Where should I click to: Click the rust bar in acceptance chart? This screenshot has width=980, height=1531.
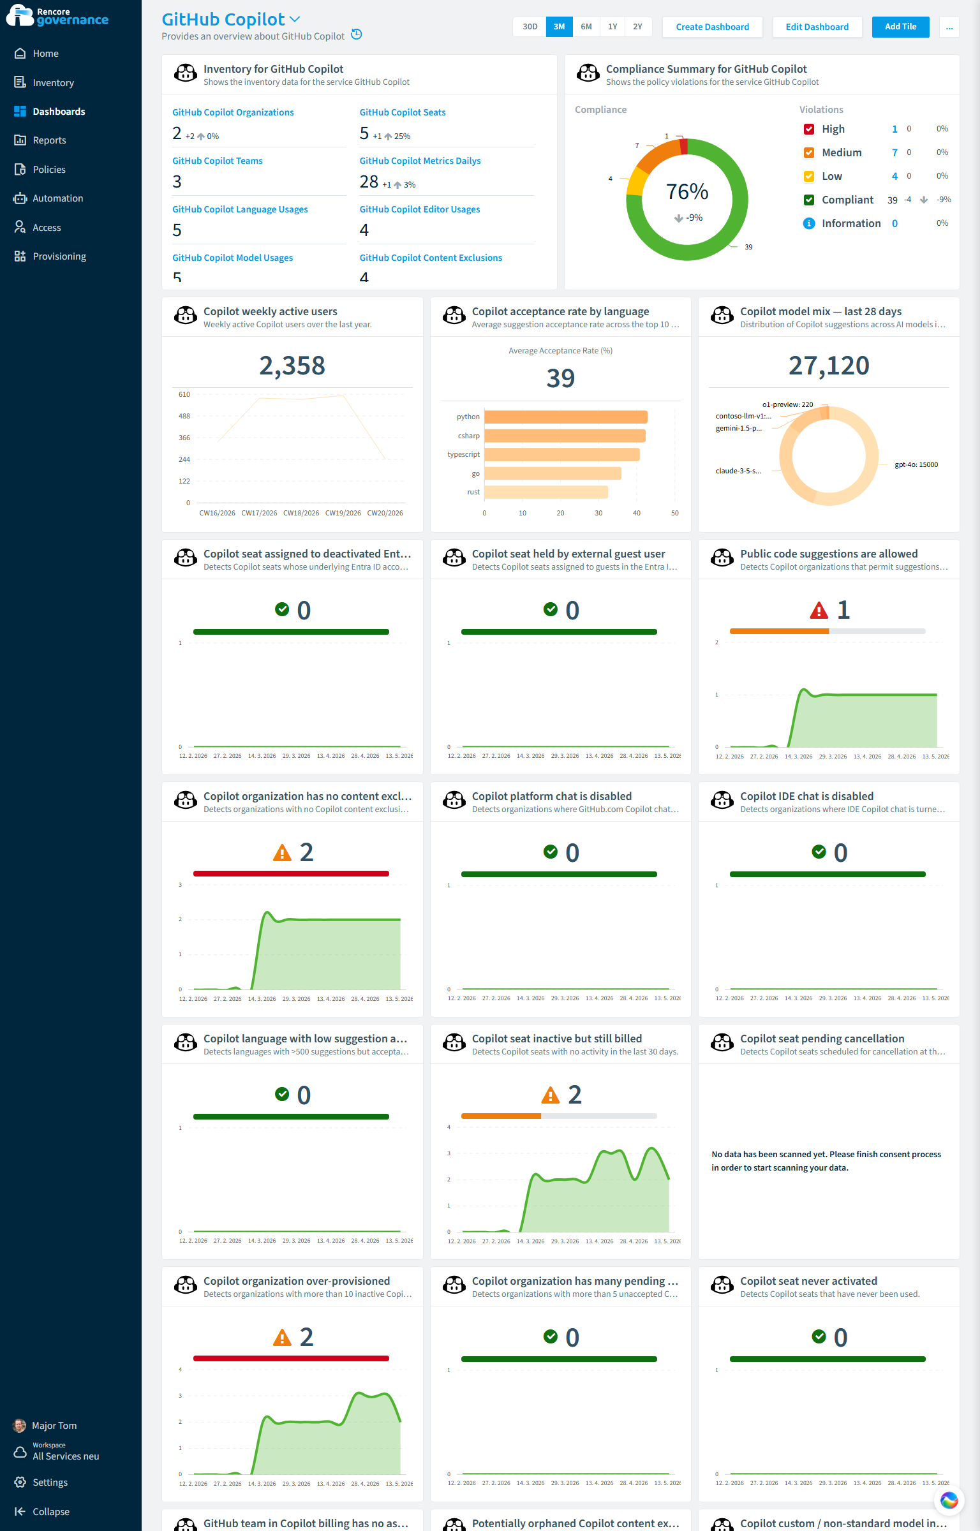point(546,492)
